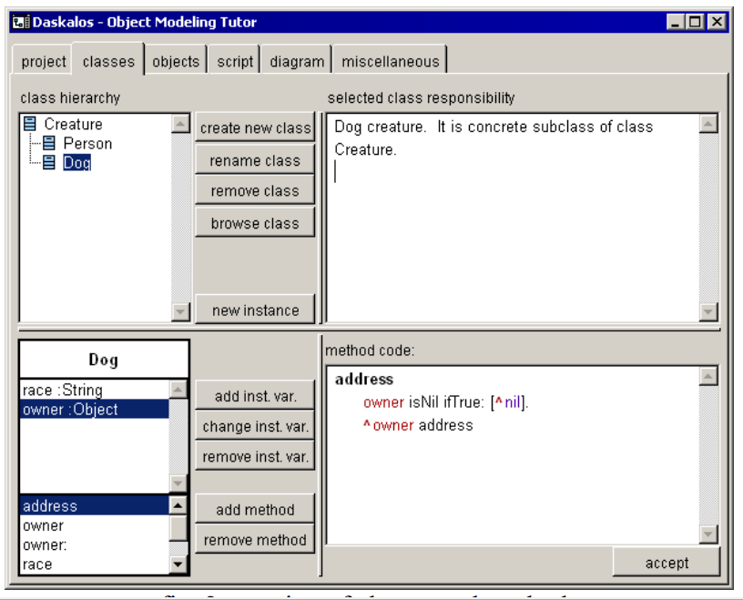Click the Daskalos application icon in title bar
Image resolution: width=743 pixels, height=600 pixels.
click(x=20, y=22)
